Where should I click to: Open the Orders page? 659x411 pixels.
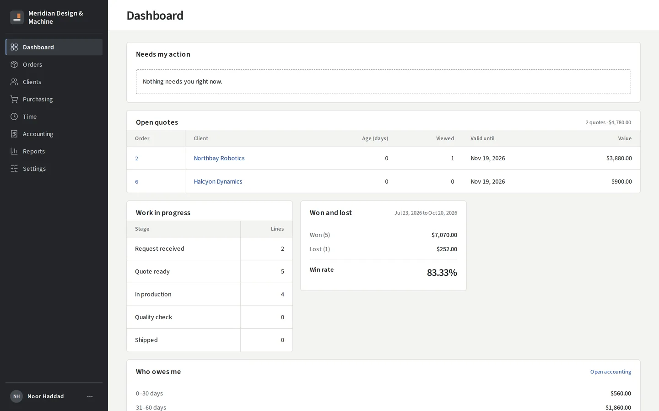pyautogui.click(x=54, y=64)
